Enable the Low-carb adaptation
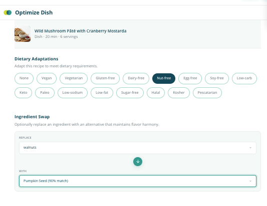 (x=244, y=78)
